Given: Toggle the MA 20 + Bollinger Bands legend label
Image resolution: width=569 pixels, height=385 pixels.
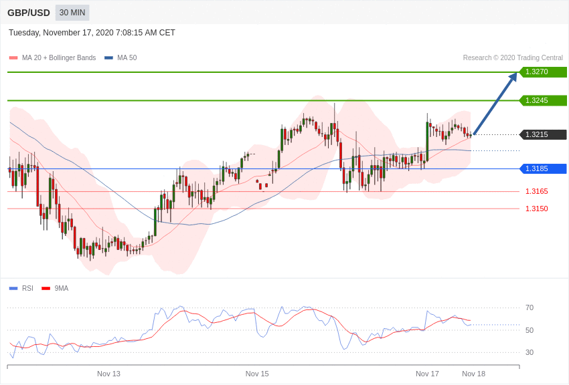Looking at the screenshot, I should [x=59, y=57].
